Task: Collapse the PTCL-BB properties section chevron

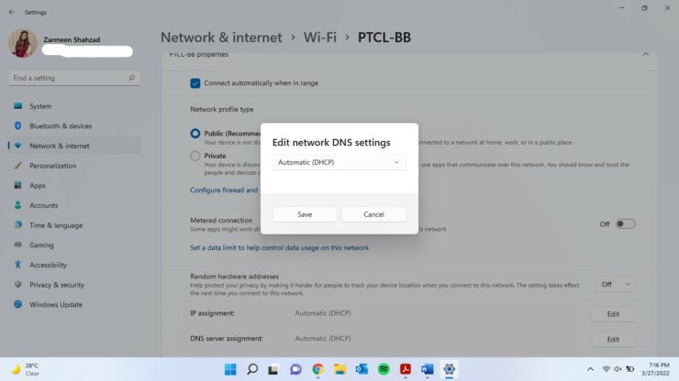Action: (645, 54)
